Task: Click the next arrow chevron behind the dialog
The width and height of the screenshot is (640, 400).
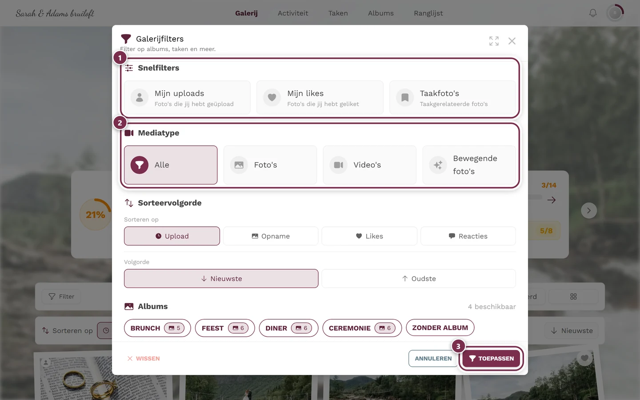Action: point(589,211)
